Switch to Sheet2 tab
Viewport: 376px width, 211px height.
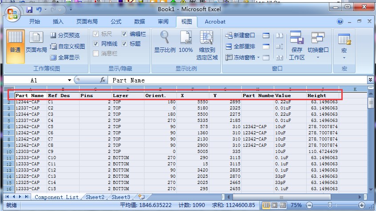tap(95, 197)
